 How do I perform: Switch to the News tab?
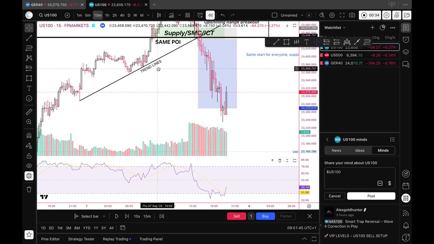coord(336,150)
